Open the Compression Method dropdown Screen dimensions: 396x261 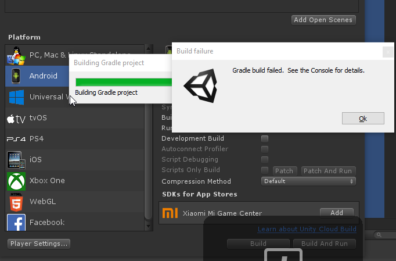pos(308,181)
